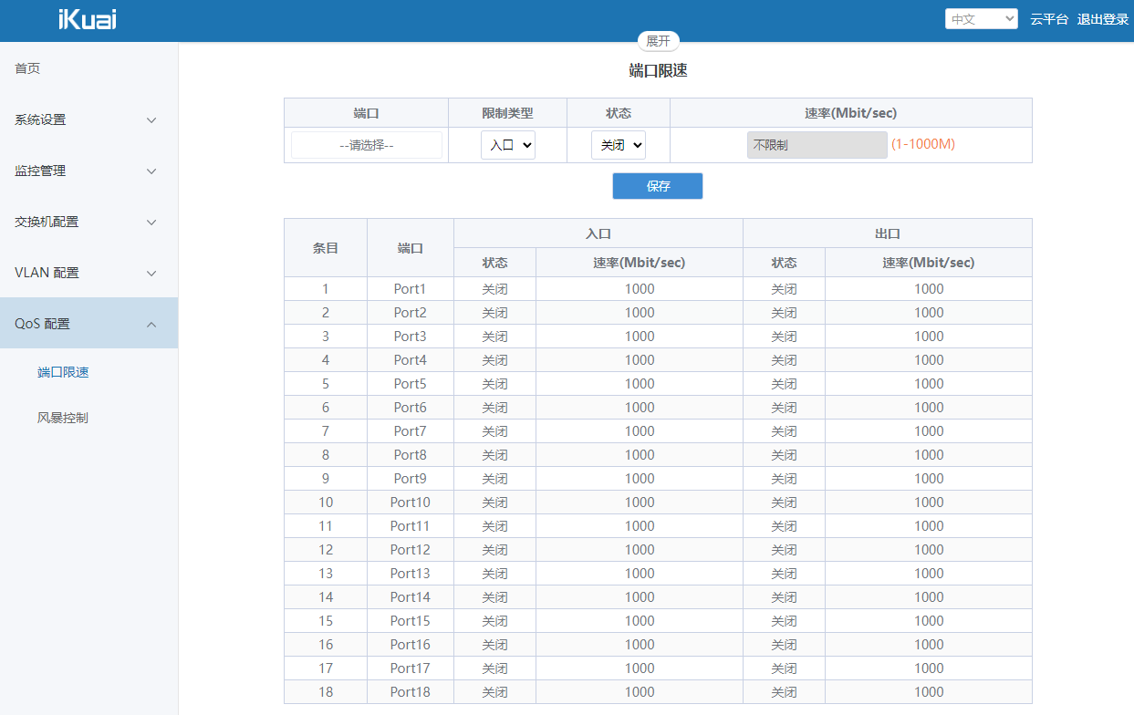
Task: Click the 出口 状态 关闭 in Port4 row
Action: click(785, 360)
